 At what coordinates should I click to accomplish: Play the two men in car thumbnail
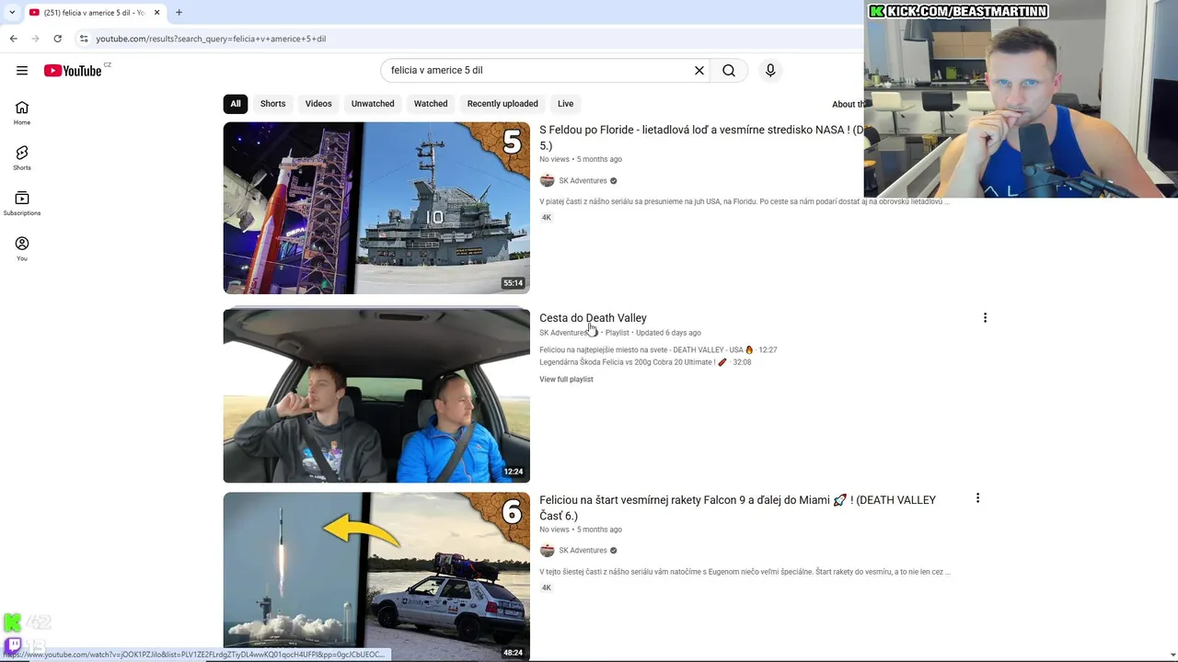[376, 395]
